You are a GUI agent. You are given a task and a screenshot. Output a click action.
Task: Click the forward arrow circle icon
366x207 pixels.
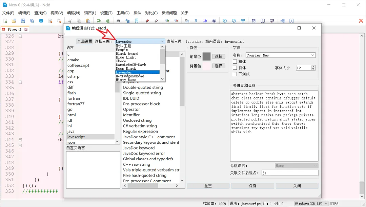pyautogui.click(x=234, y=21)
